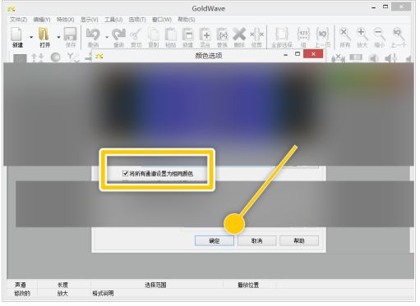The height and width of the screenshot is (306, 420).
Task: Open the 文件(Z) menu
Action: (x=18, y=20)
